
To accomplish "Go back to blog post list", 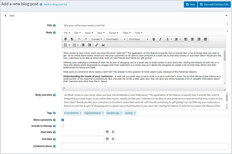I will [x=55, y=4].
